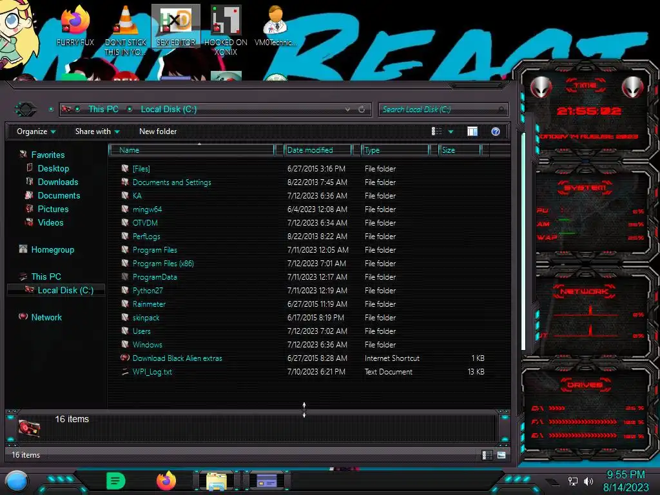Refresh the Local Disk (C:) address bar
660x495 pixels.
coord(362,110)
